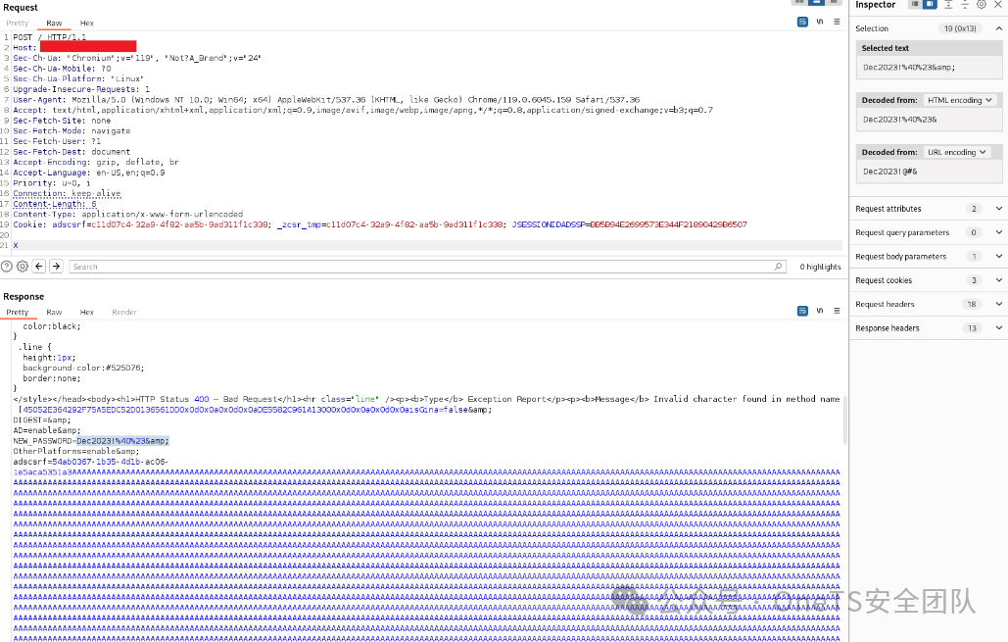Screen dimensions: 1008x642
Task: Click the Selected text value box
Action: click(x=929, y=68)
